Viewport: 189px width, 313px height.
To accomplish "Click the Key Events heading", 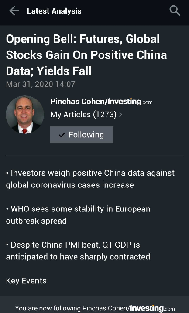I will coord(26,281).
